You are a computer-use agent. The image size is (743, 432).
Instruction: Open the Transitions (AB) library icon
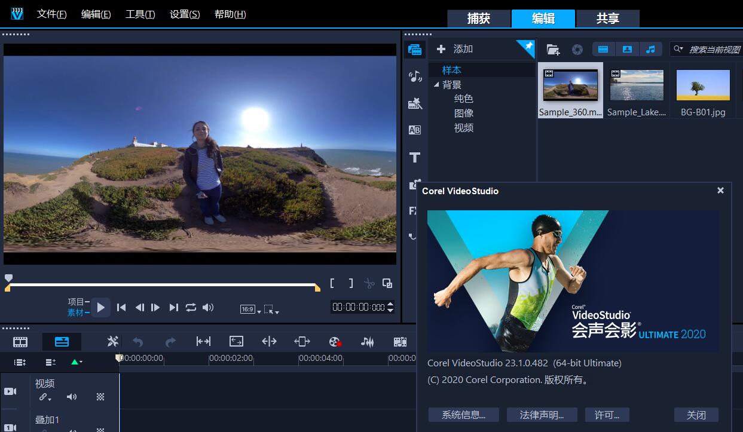click(x=415, y=130)
